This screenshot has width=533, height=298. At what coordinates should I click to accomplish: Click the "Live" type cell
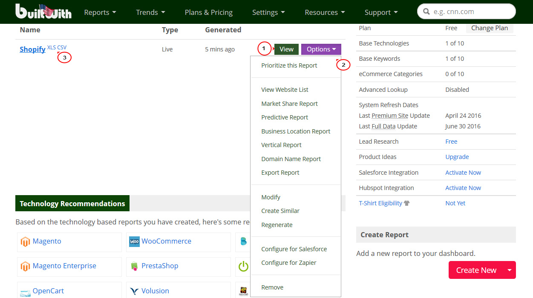pos(167,49)
